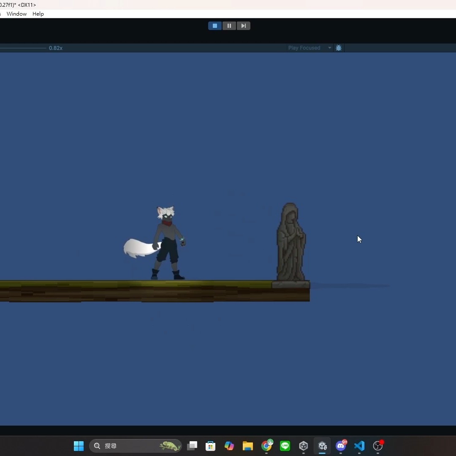
Task: Pause the running game
Action: coord(229,26)
